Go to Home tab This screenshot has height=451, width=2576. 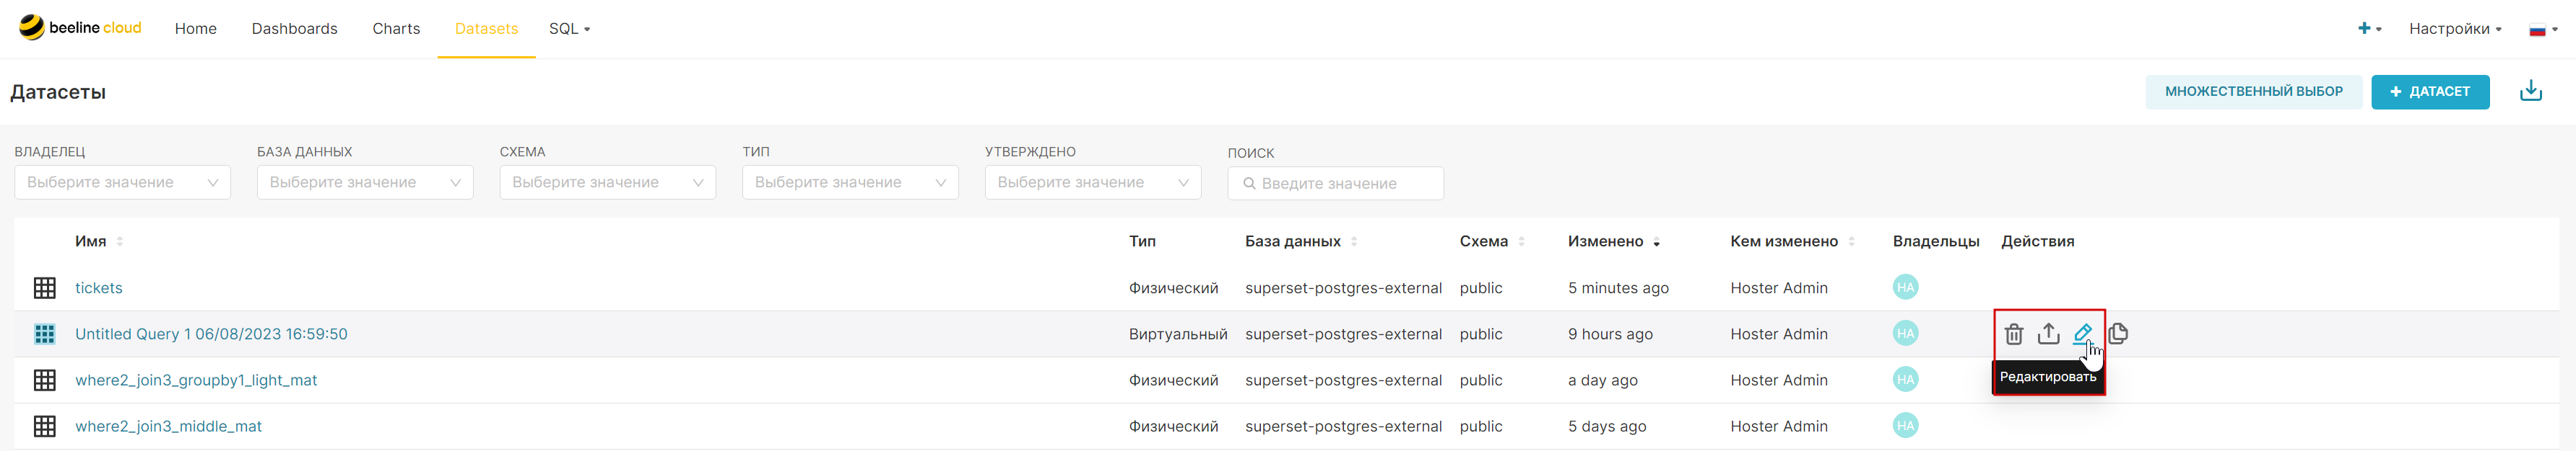pos(195,29)
